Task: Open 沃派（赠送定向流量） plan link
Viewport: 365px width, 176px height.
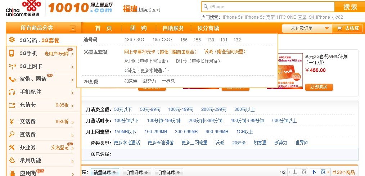Action: point(225,52)
